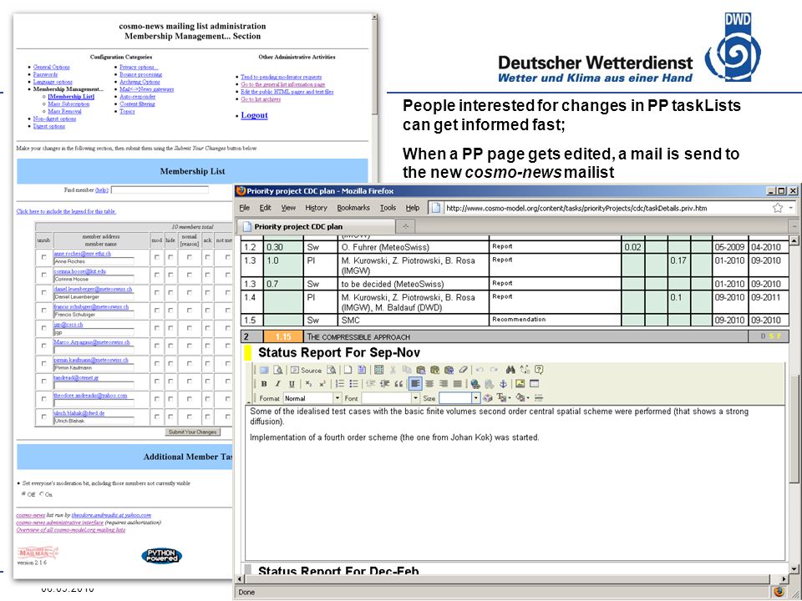Screen dimensions: 802x601
Task: Open the Privacy options link
Action: tap(139, 67)
